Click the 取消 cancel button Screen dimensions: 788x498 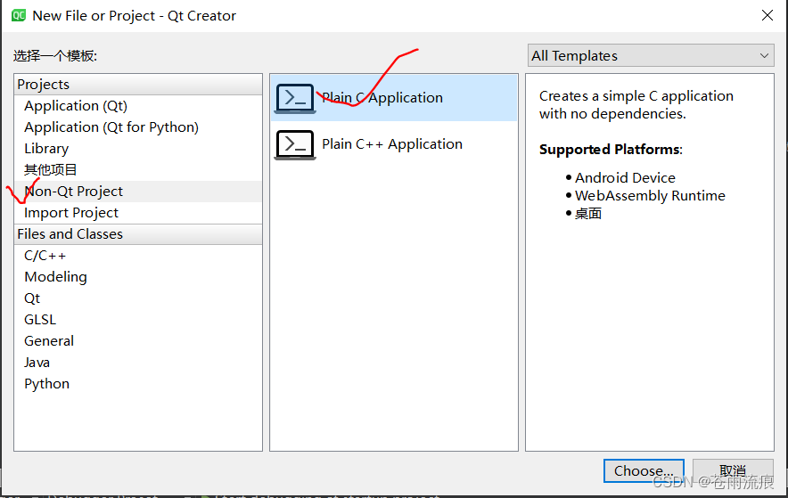(x=733, y=471)
